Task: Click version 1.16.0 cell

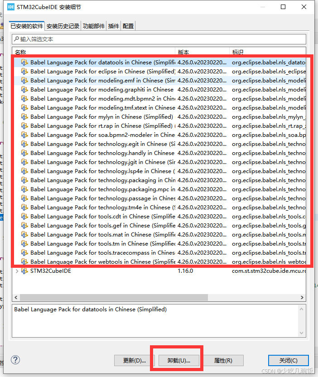Action: tap(185, 271)
